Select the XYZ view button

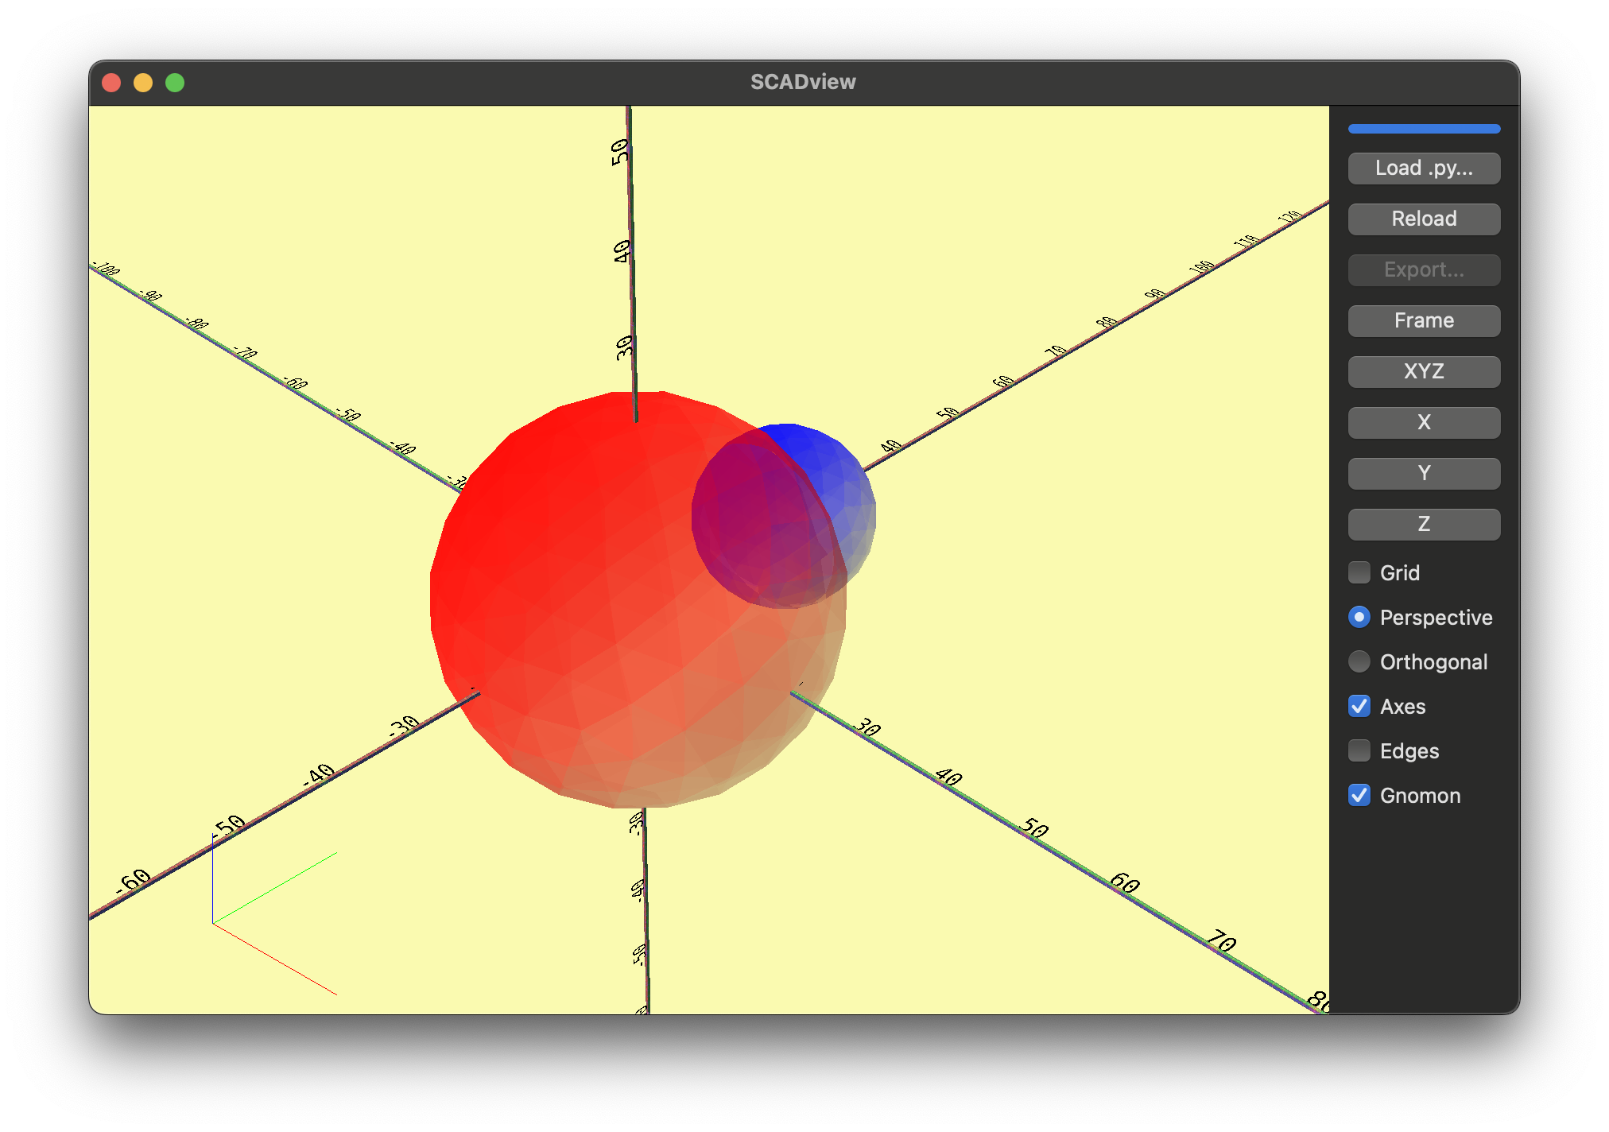pos(1424,372)
